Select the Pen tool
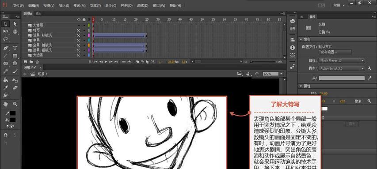The height and width of the screenshot is (169, 377). coord(6,48)
